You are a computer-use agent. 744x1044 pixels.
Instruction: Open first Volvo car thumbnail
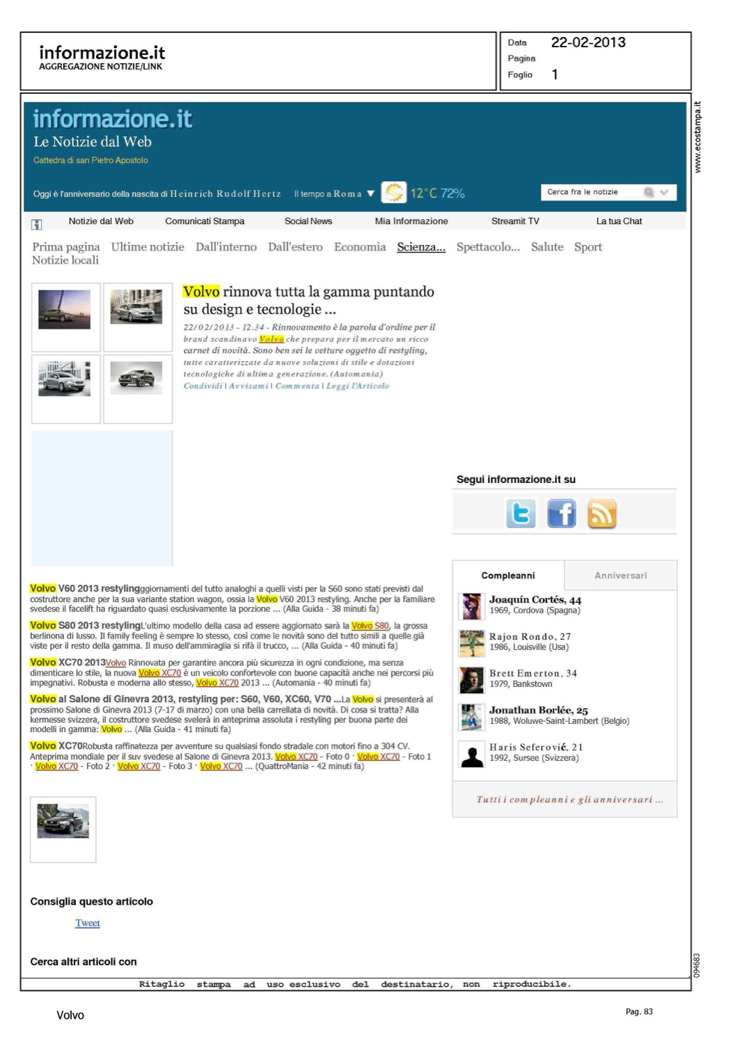coord(65,309)
